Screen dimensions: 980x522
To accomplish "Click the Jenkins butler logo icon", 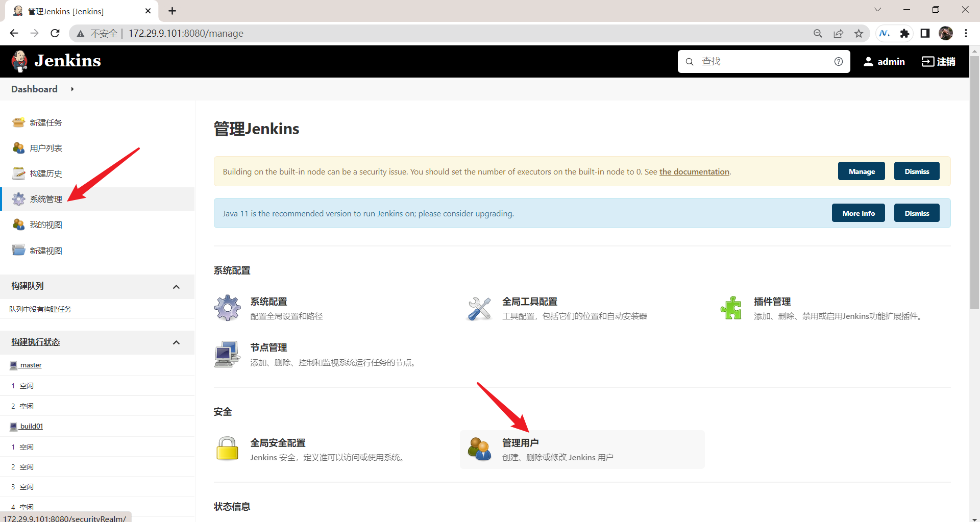I will click(20, 61).
